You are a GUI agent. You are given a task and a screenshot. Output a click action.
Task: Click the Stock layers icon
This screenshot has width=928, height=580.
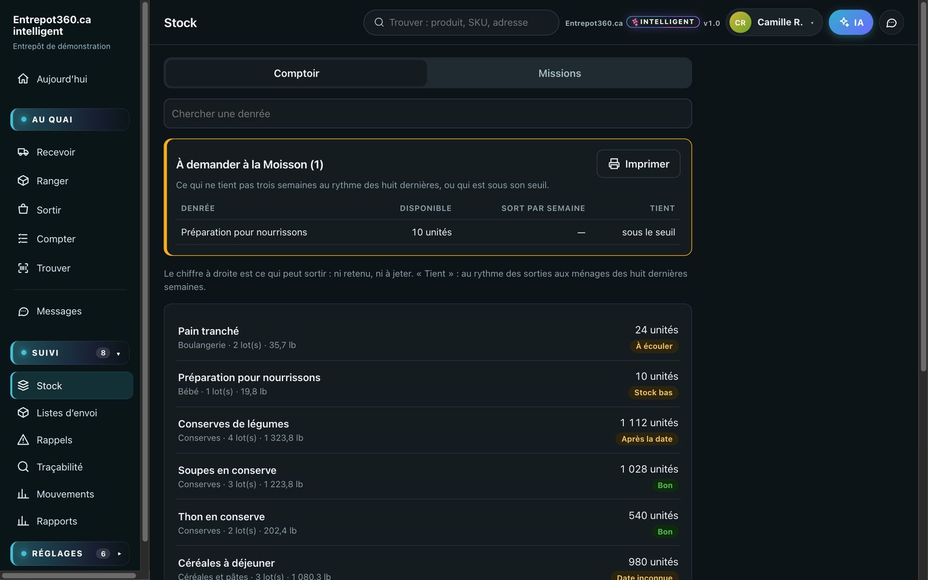point(23,386)
